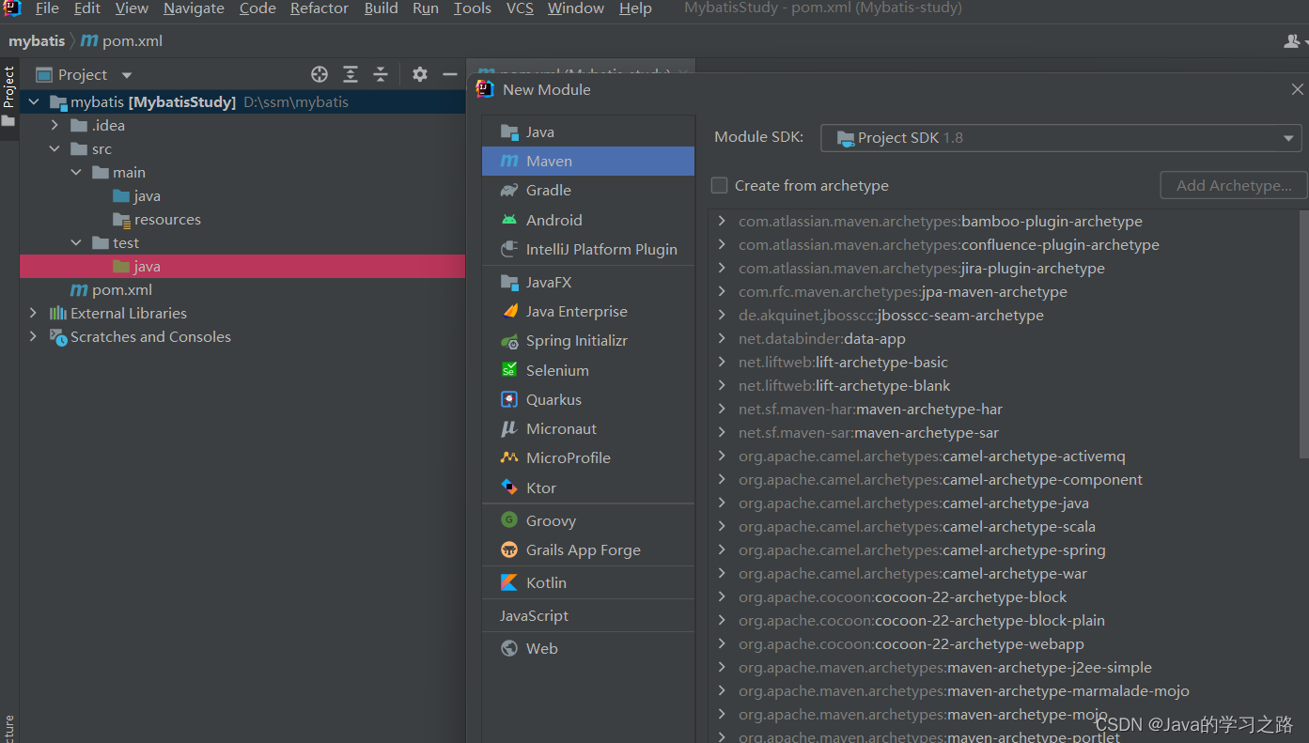Image resolution: width=1309 pixels, height=743 pixels.
Task: Select the JavaFX folder icon
Action: pos(509,282)
